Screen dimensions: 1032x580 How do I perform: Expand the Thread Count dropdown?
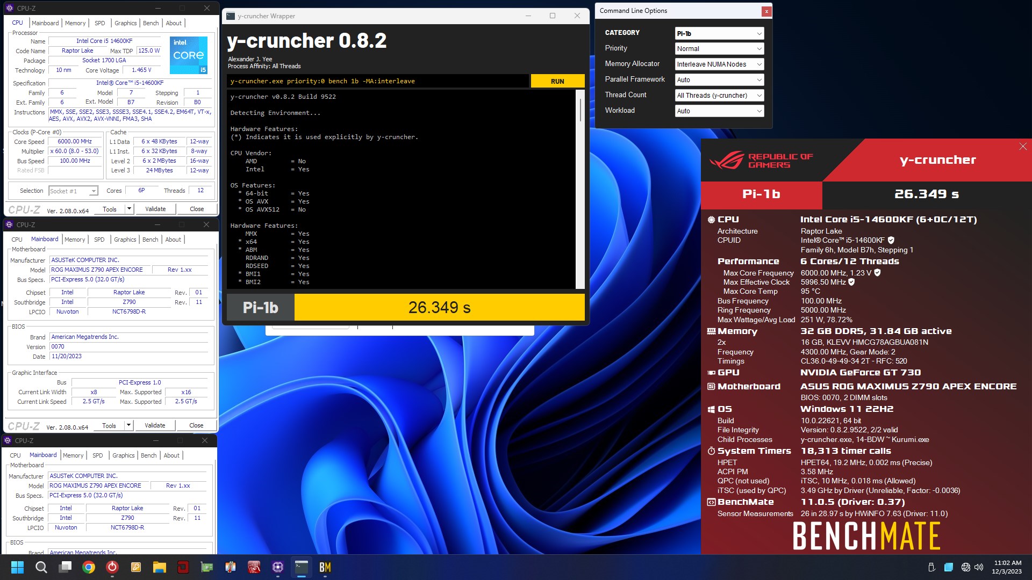tap(719, 96)
